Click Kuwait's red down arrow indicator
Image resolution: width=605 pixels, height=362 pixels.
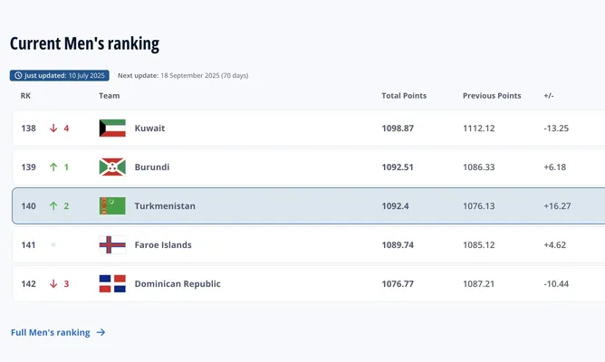[53, 128]
